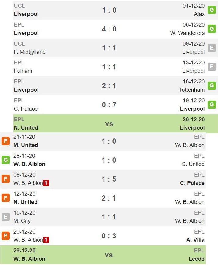218x265 pixels.
Task: Click the green G icon for Liverpool vs Ajax
Action: 212,10
